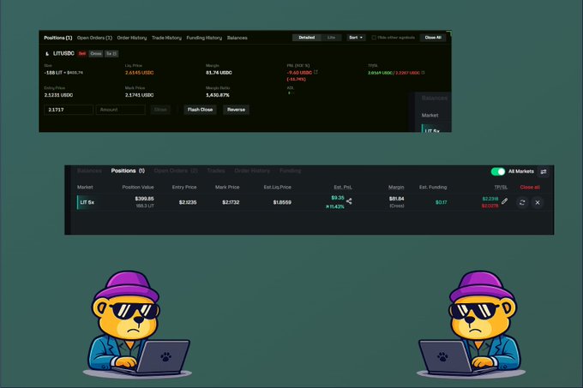Open the Funding tab in lower panel

290,170
